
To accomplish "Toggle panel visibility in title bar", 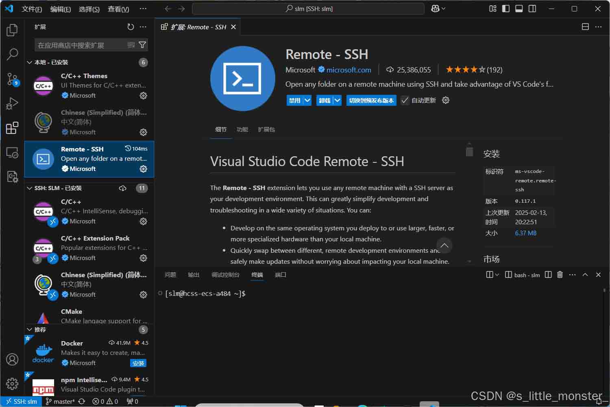I will pyautogui.click(x=519, y=9).
